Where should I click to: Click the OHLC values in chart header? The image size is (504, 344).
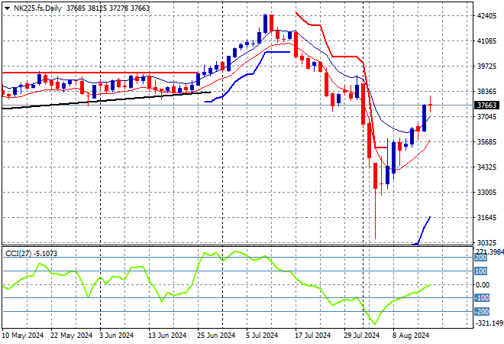pos(107,8)
